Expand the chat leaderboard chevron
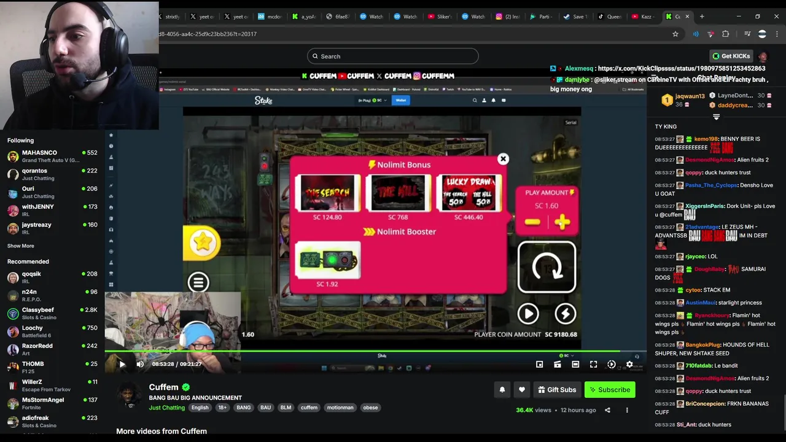The width and height of the screenshot is (786, 442). [x=716, y=117]
